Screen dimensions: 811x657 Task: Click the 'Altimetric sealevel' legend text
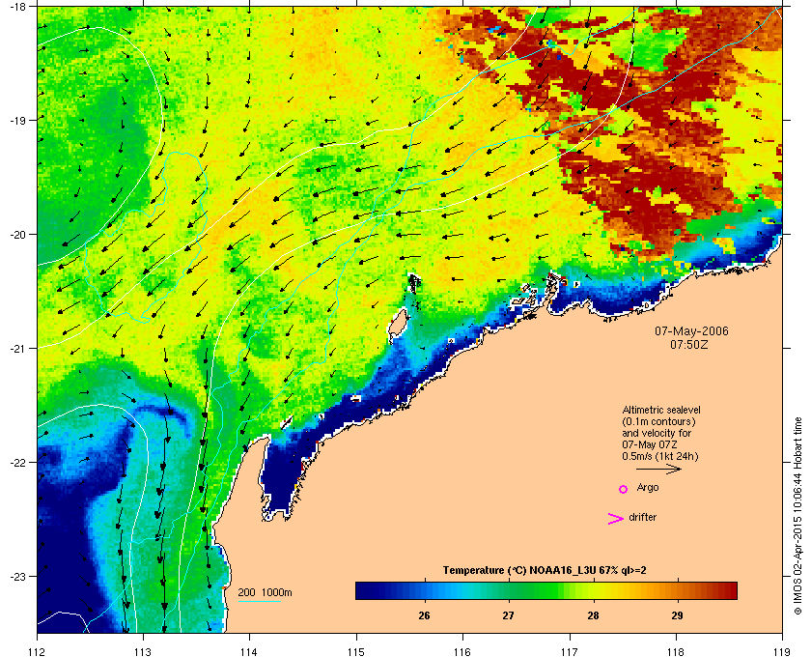coord(661,410)
